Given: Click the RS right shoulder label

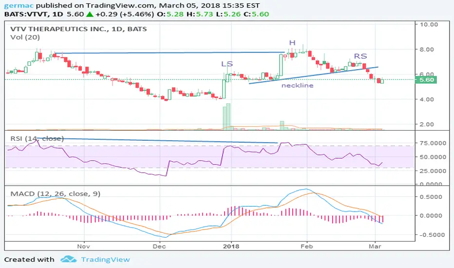Looking at the screenshot, I should [360, 56].
